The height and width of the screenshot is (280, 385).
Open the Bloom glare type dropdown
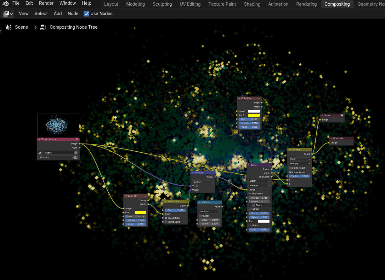259,181
